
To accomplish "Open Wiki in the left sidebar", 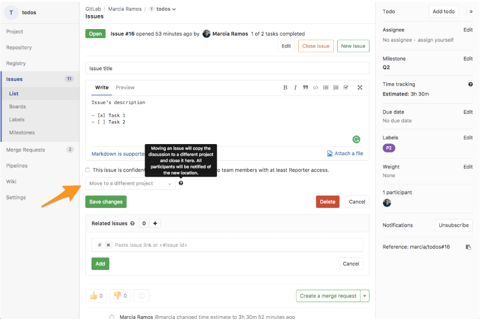I will pos(11,182).
